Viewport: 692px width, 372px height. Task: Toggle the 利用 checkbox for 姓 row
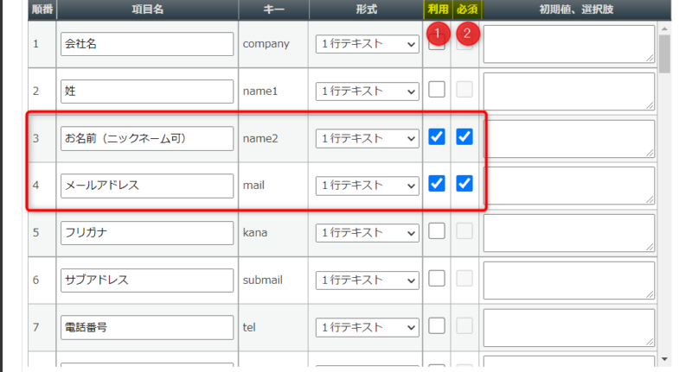[x=437, y=90]
